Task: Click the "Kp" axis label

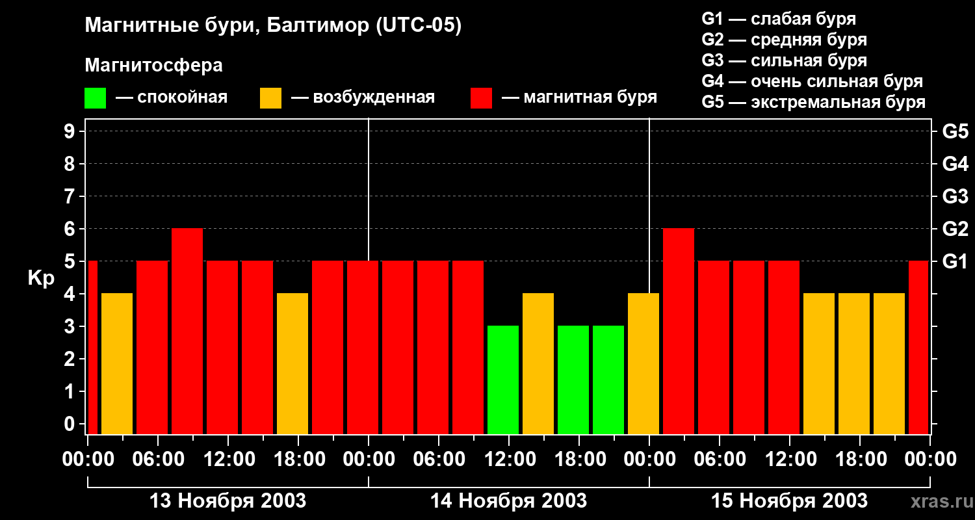Action: (x=41, y=278)
